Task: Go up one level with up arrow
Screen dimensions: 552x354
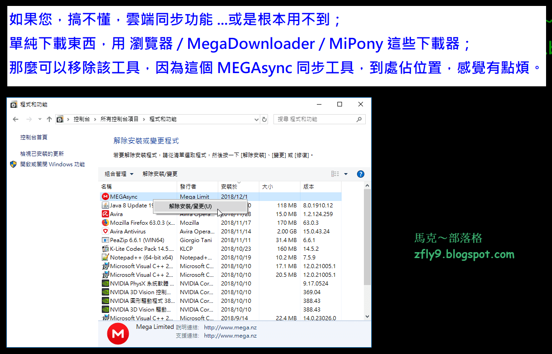Action: [49, 119]
